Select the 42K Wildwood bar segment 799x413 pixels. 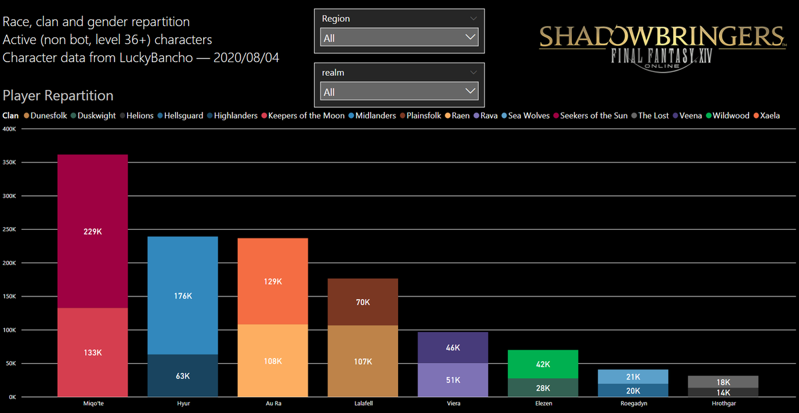coord(543,364)
